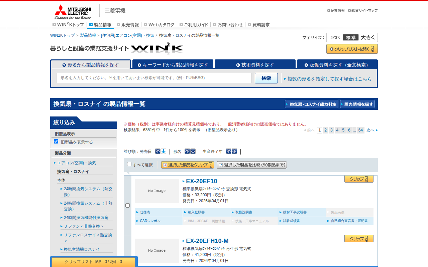Image resolution: width=428 pixels, height=267 pixels.
Task: Open 製品情報 in main menu
Action: 100,25
